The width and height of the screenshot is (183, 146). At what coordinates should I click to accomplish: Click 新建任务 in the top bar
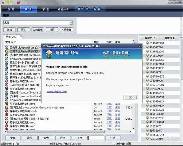(x=83, y=9)
